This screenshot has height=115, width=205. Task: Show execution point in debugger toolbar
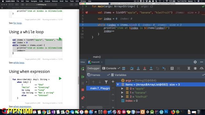(x=124, y=68)
